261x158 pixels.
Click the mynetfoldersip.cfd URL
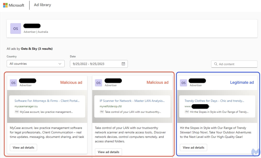110,106
